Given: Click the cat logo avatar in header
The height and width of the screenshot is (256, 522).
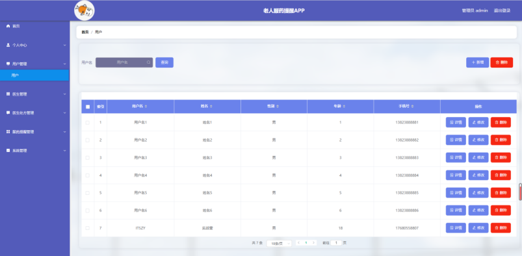Looking at the screenshot, I should 85,10.
